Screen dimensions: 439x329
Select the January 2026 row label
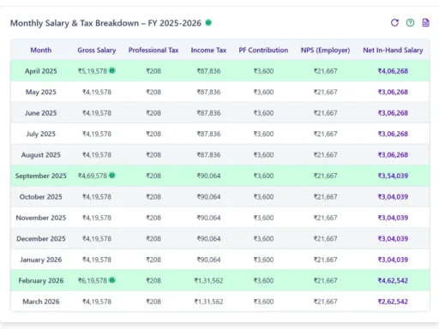pos(41,260)
